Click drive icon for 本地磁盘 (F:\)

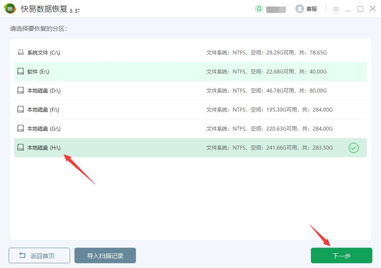pyautogui.click(x=20, y=110)
